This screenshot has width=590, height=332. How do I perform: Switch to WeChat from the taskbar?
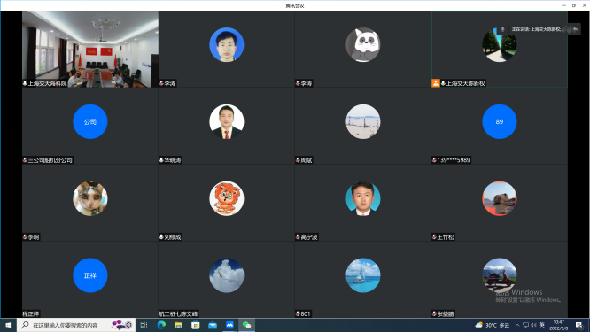point(246,325)
